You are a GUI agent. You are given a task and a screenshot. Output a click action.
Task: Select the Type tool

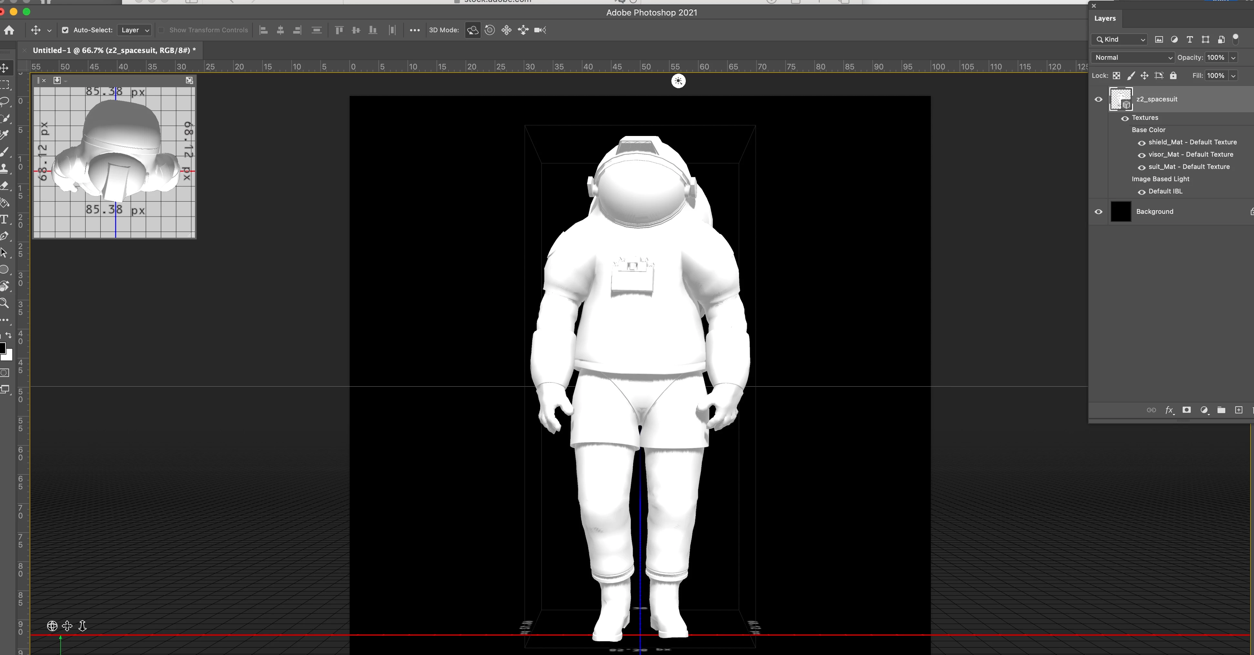[x=5, y=219]
